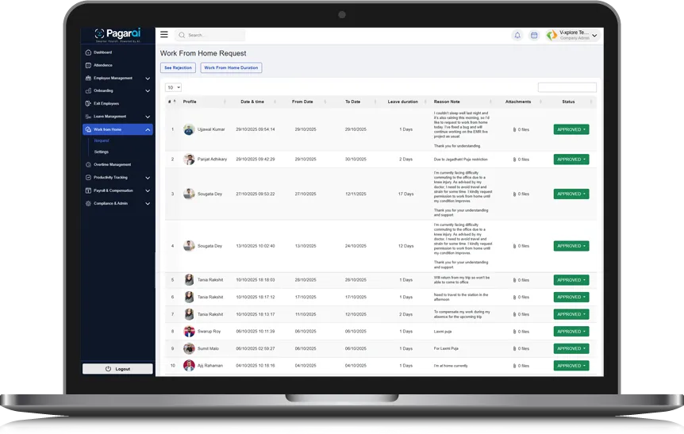Click the Exit Employees sidebar icon
684x434 pixels.
[88, 103]
